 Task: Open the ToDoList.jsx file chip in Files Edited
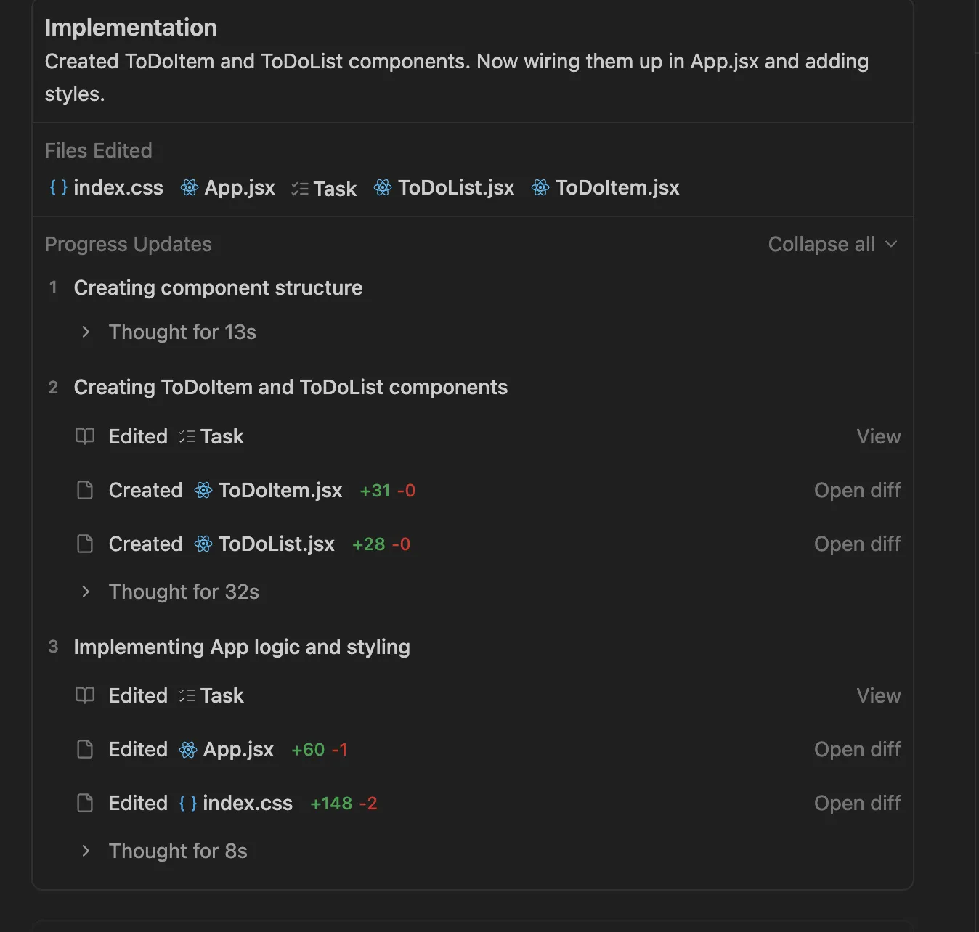(x=455, y=187)
